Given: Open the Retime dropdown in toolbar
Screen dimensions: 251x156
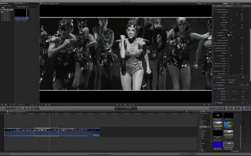Looking at the screenshot, I should click(218, 109).
